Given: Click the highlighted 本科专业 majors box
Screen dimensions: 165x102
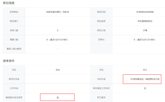Looking at the screenshot, I should coord(142,79).
